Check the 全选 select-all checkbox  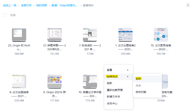[x=5, y=15]
